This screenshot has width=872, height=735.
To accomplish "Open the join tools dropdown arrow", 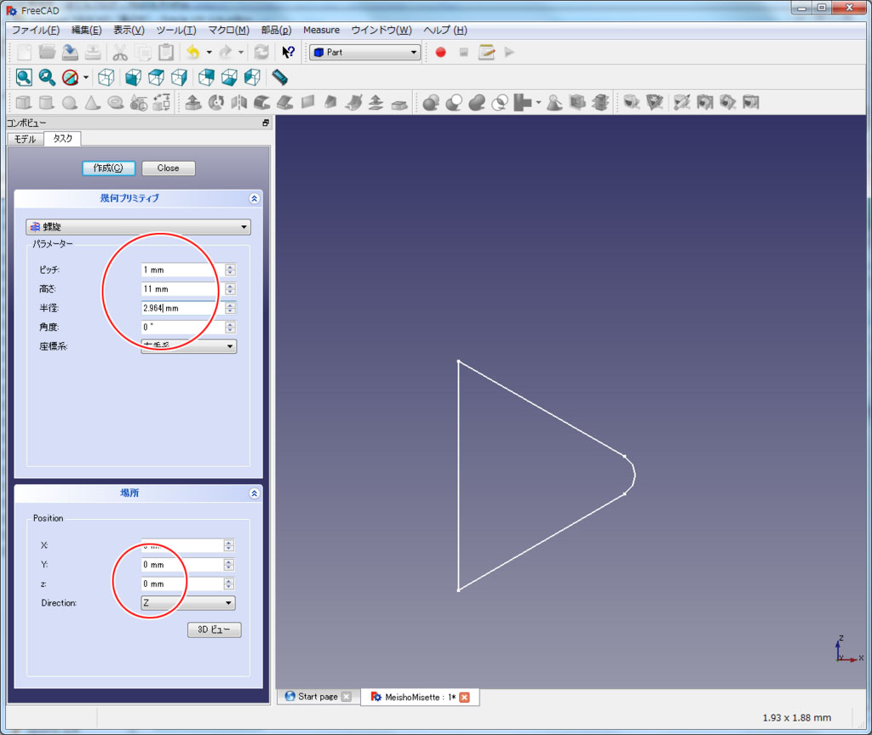I will click(x=538, y=103).
